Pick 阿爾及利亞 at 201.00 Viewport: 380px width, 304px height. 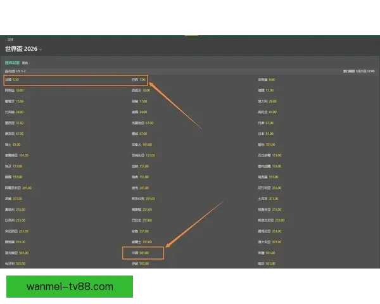pos(18,188)
